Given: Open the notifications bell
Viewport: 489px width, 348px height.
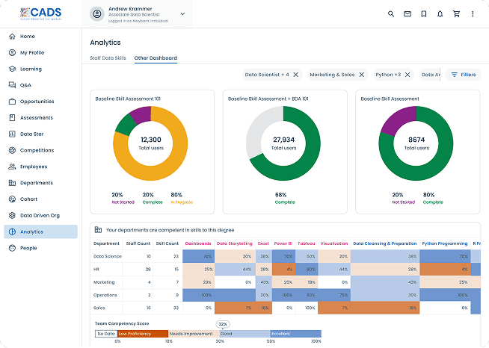Looking at the screenshot, I should click(440, 13).
